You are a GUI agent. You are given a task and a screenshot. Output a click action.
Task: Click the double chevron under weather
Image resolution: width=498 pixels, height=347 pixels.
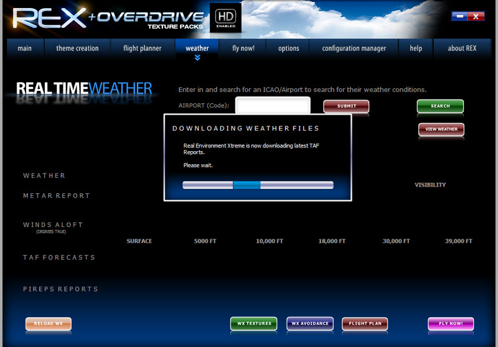pos(197,58)
